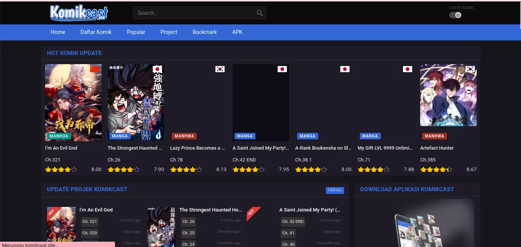This screenshot has height=247, width=521.
Task: Open I'm An Evil God hot cover
Action: click(x=73, y=102)
